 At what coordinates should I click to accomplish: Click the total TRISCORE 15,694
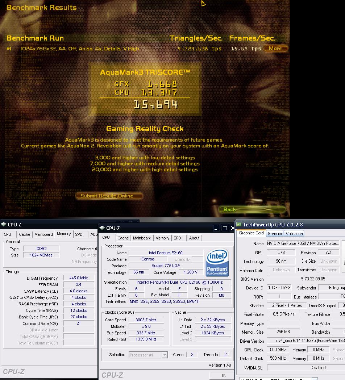coord(156,105)
